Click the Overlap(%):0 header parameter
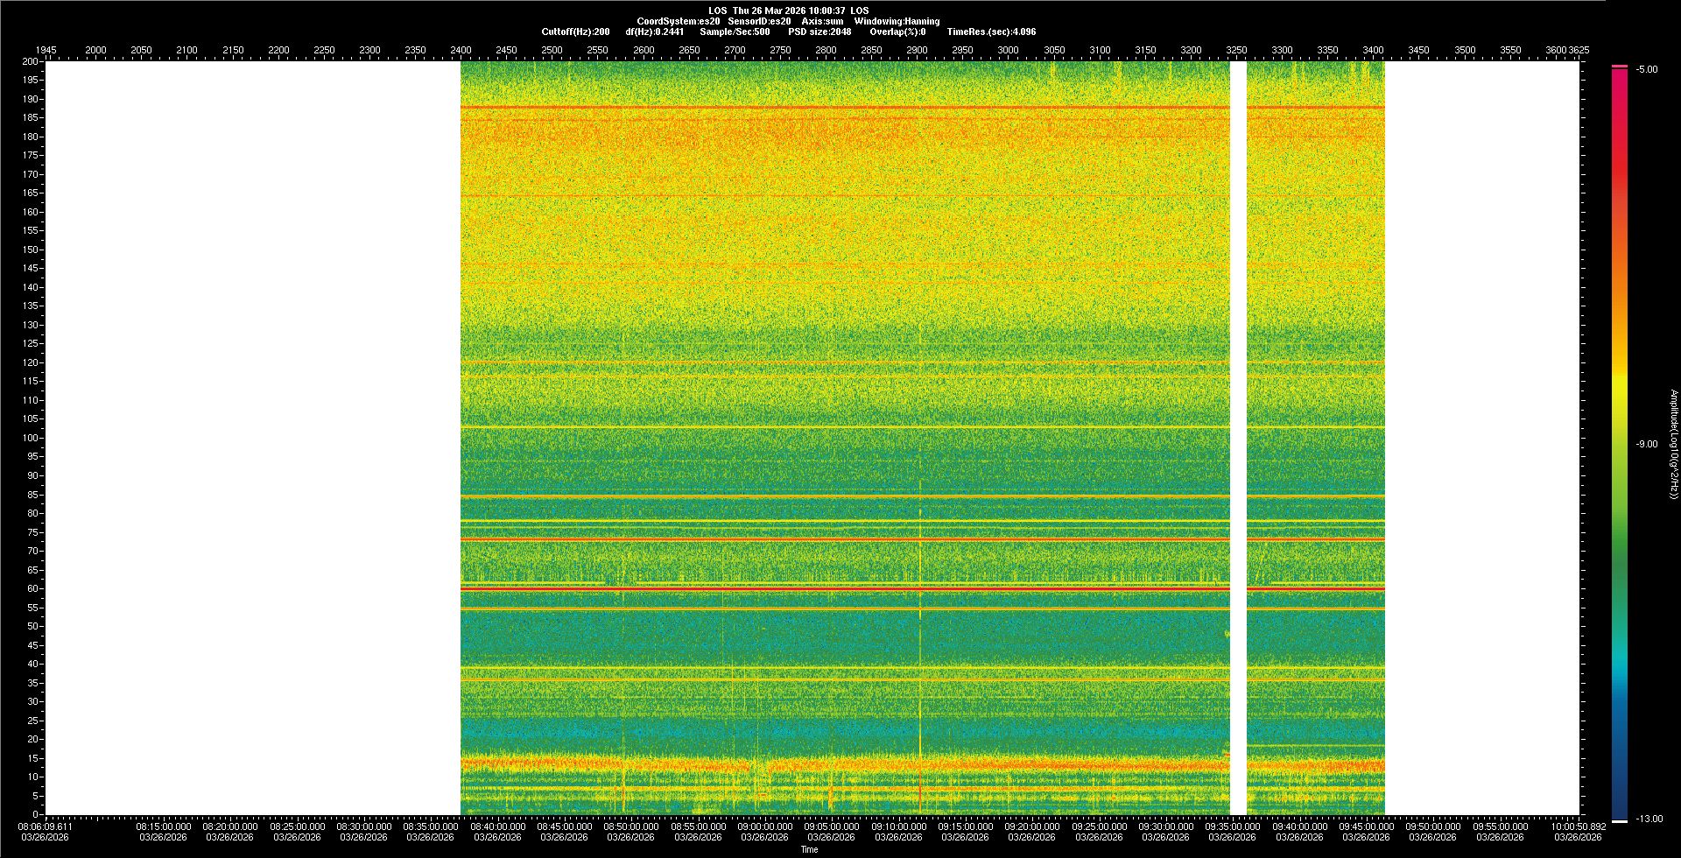This screenshot has width=1681, height=858. tap(897, 32)
